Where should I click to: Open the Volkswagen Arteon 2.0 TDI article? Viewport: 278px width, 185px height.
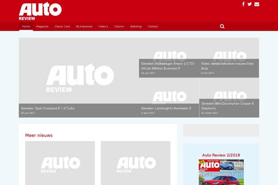(168, 66)
